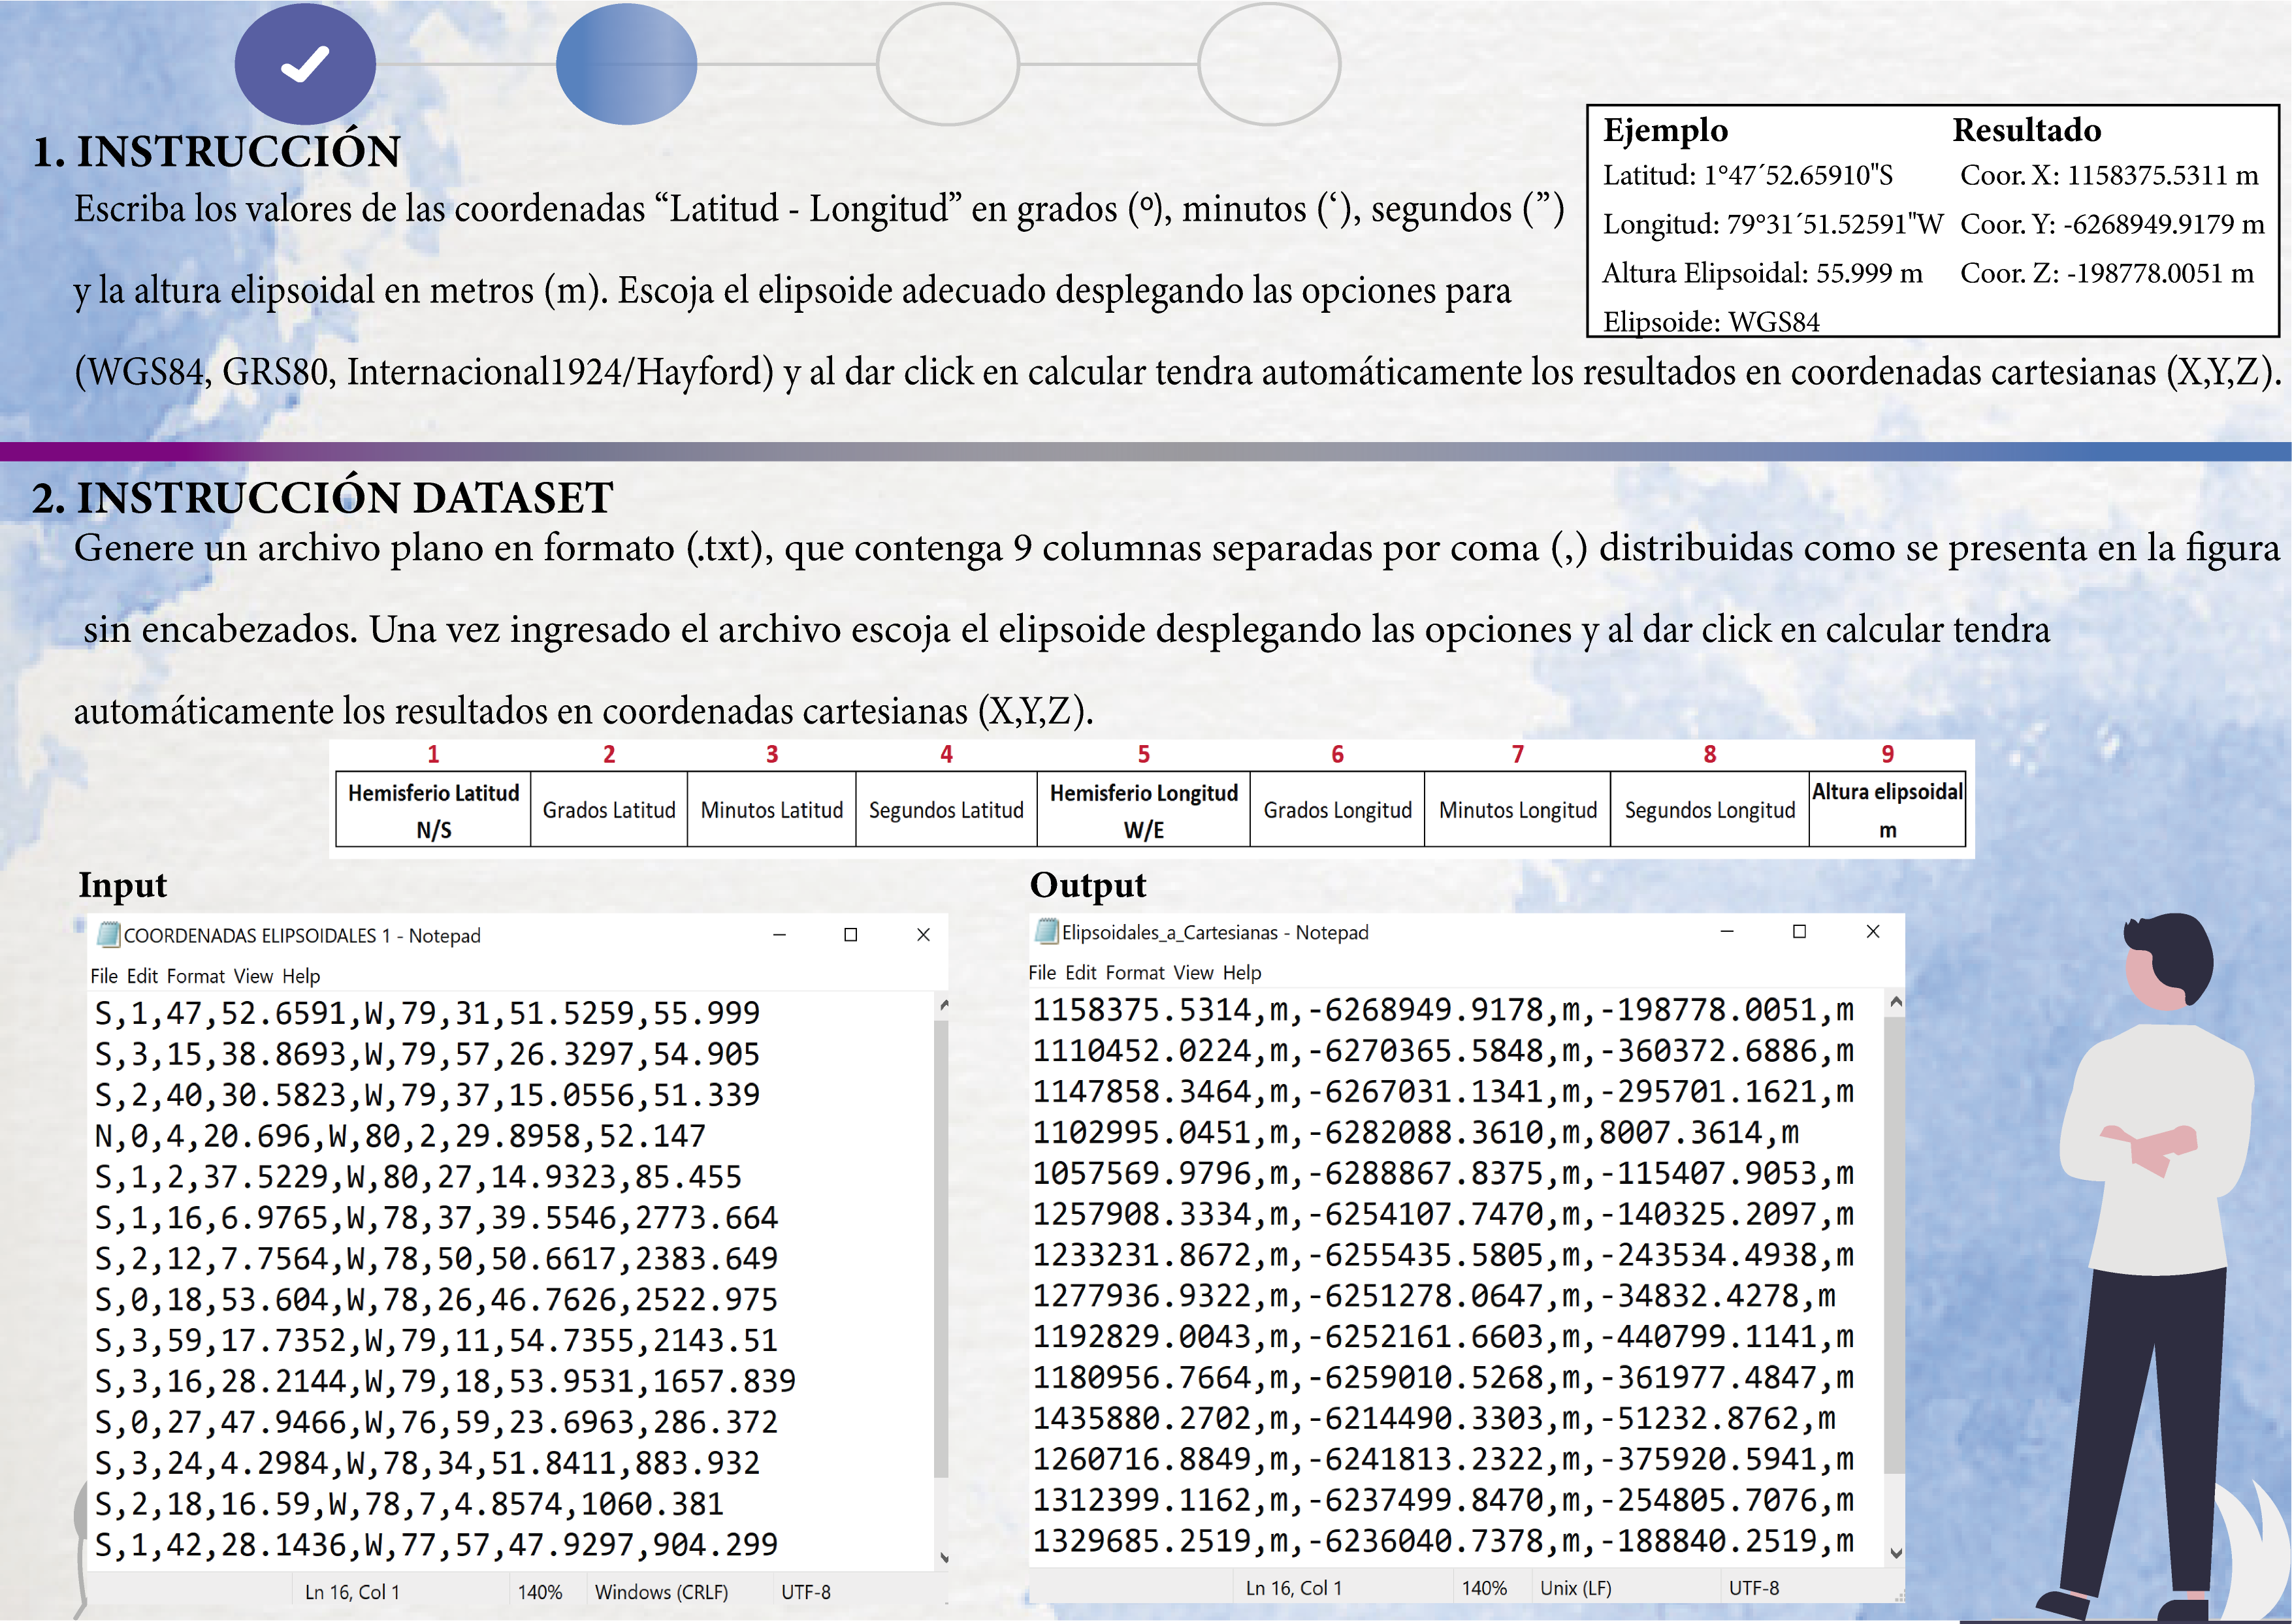Open Help menu in Output Notepad
2292x1624 pixels.
(x=1241, y=972)
